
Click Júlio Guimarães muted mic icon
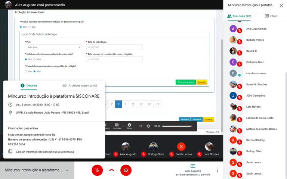(240, 98)
